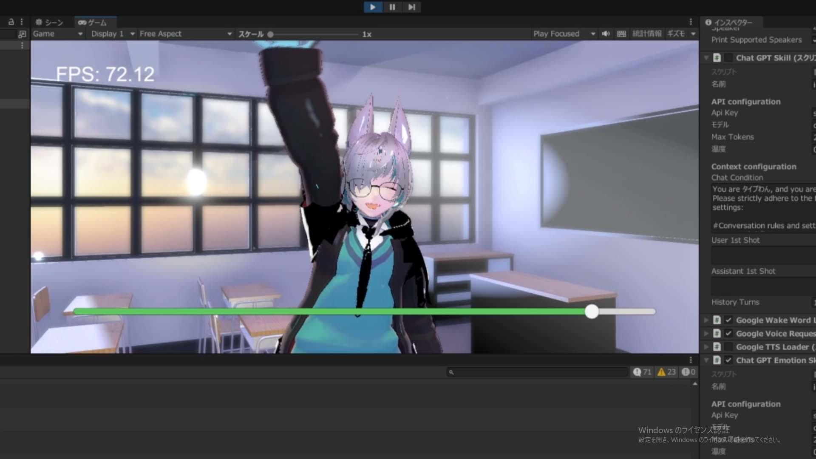Toggle console info messages filter showing 71
The height and width of the screenshot is (459, 816).
642,372
